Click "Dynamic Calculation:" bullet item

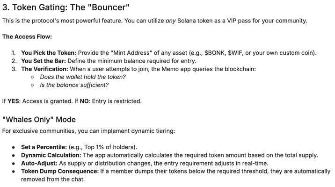(51, 155)
